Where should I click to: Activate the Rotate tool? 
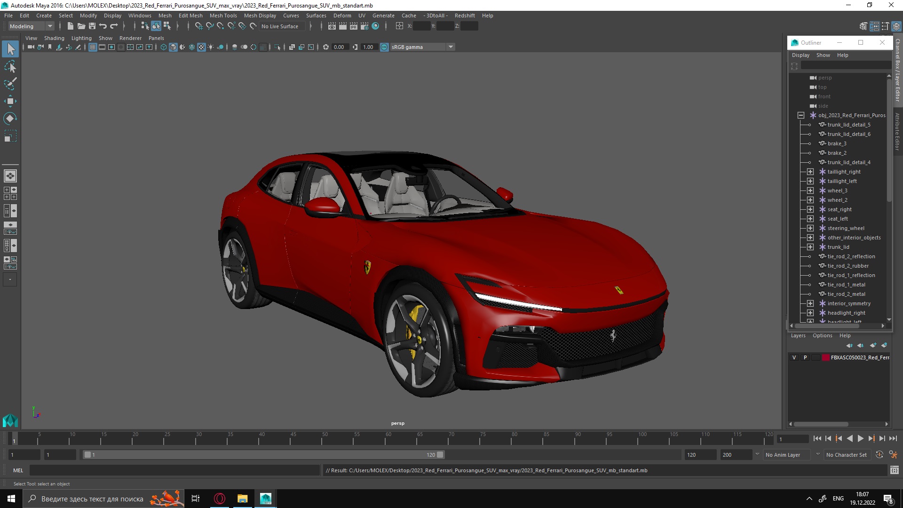10,119
